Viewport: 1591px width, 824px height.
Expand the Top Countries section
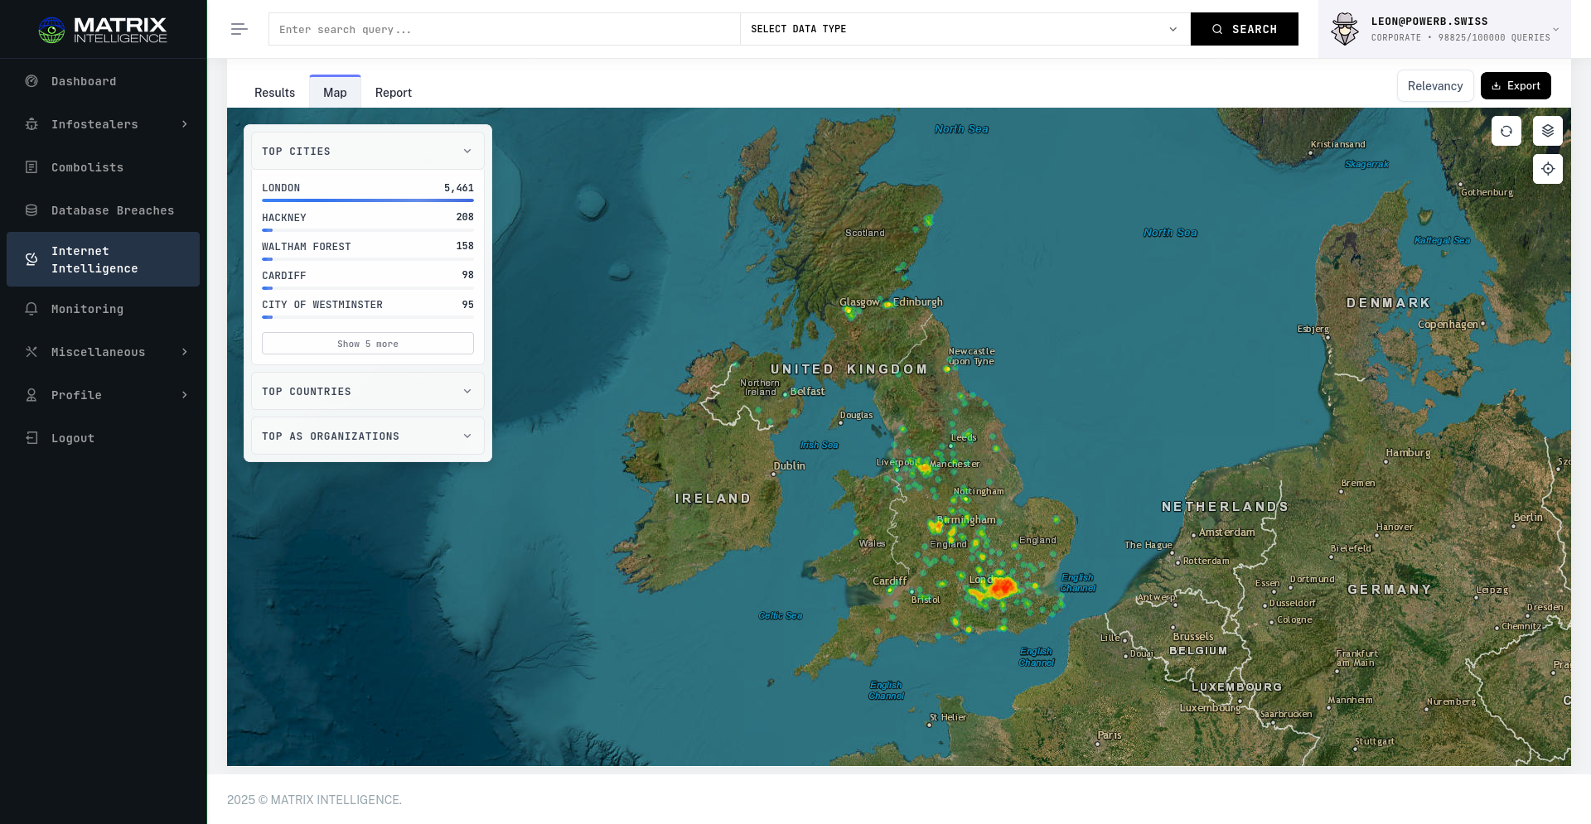point(367,392)
